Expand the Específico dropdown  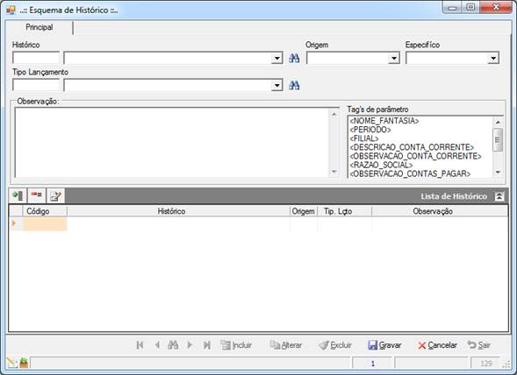click(x=493, y=59)
